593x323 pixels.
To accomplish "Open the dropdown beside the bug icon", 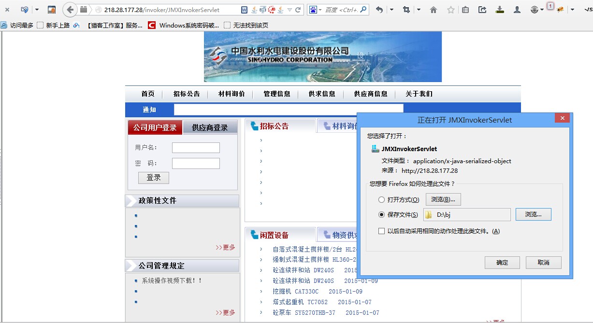I will (x=573, y=10).
